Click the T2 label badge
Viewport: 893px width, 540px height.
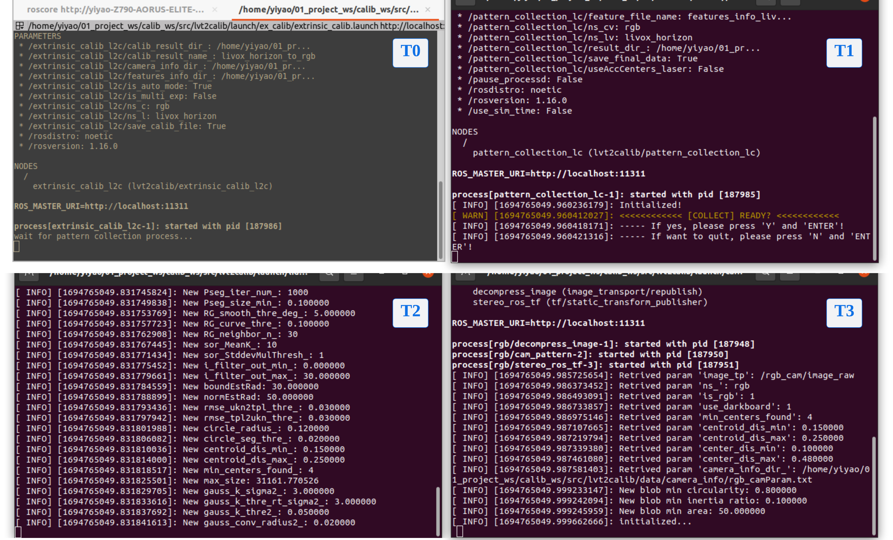[x=410, y=313]
